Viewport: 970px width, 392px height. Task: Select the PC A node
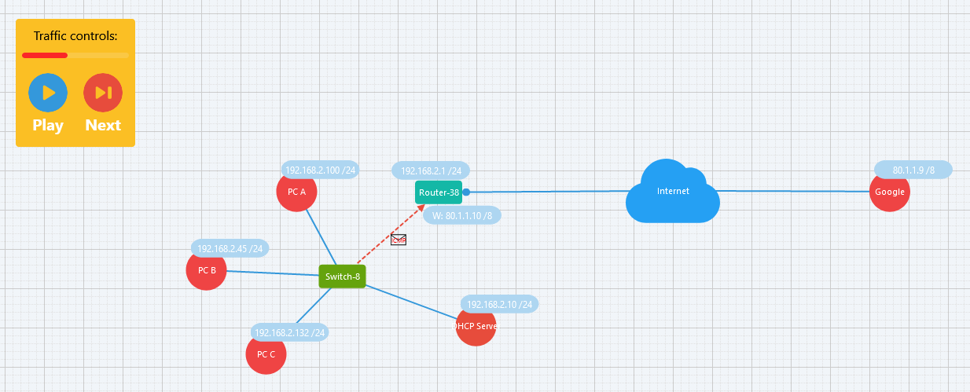[296, 192]
